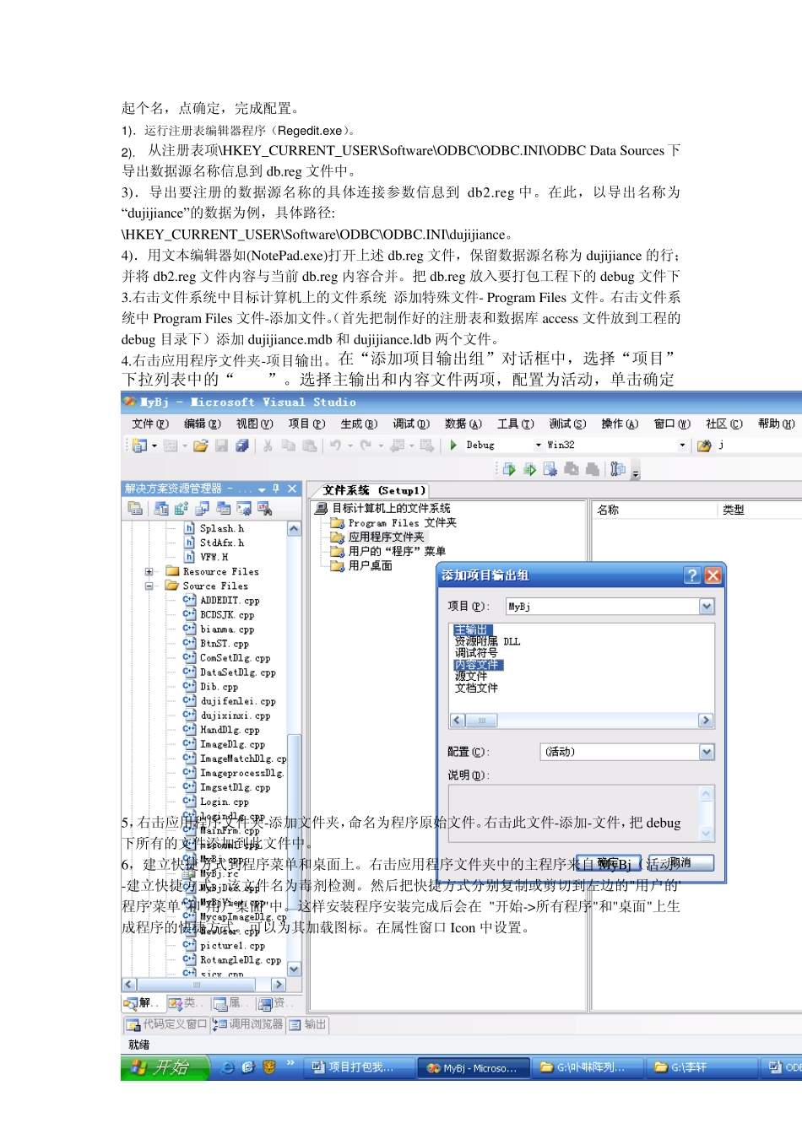Open the 项目(P) dropdown in dialog
The image size is (802, 1134).
707,607
